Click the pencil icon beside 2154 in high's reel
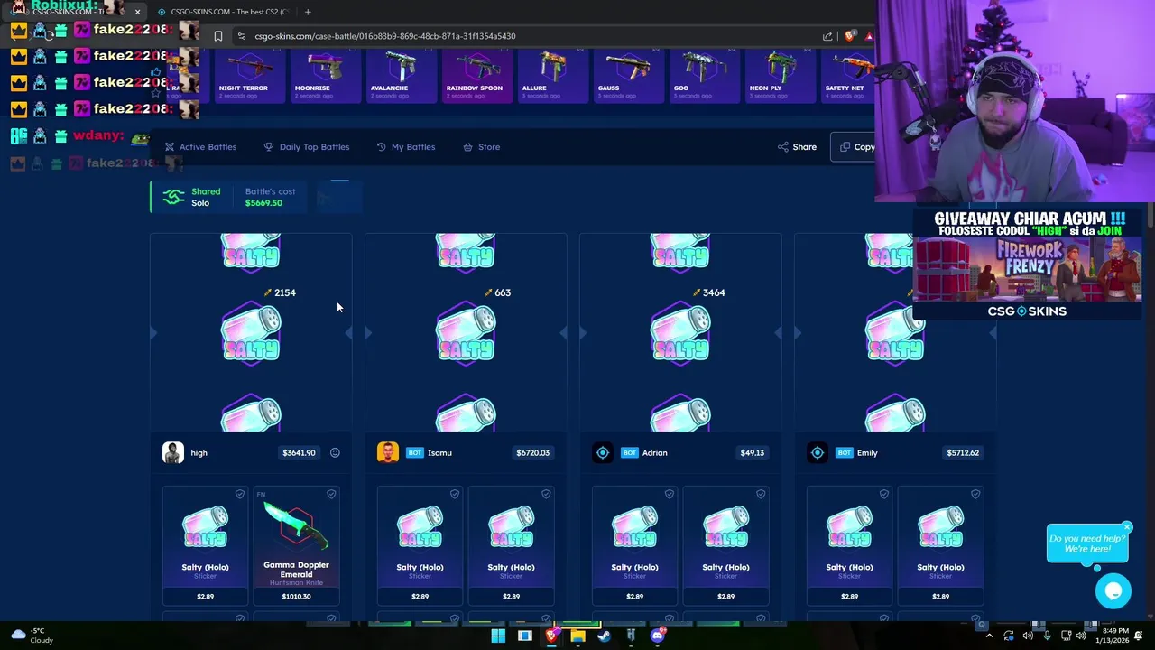 (267, 292)
